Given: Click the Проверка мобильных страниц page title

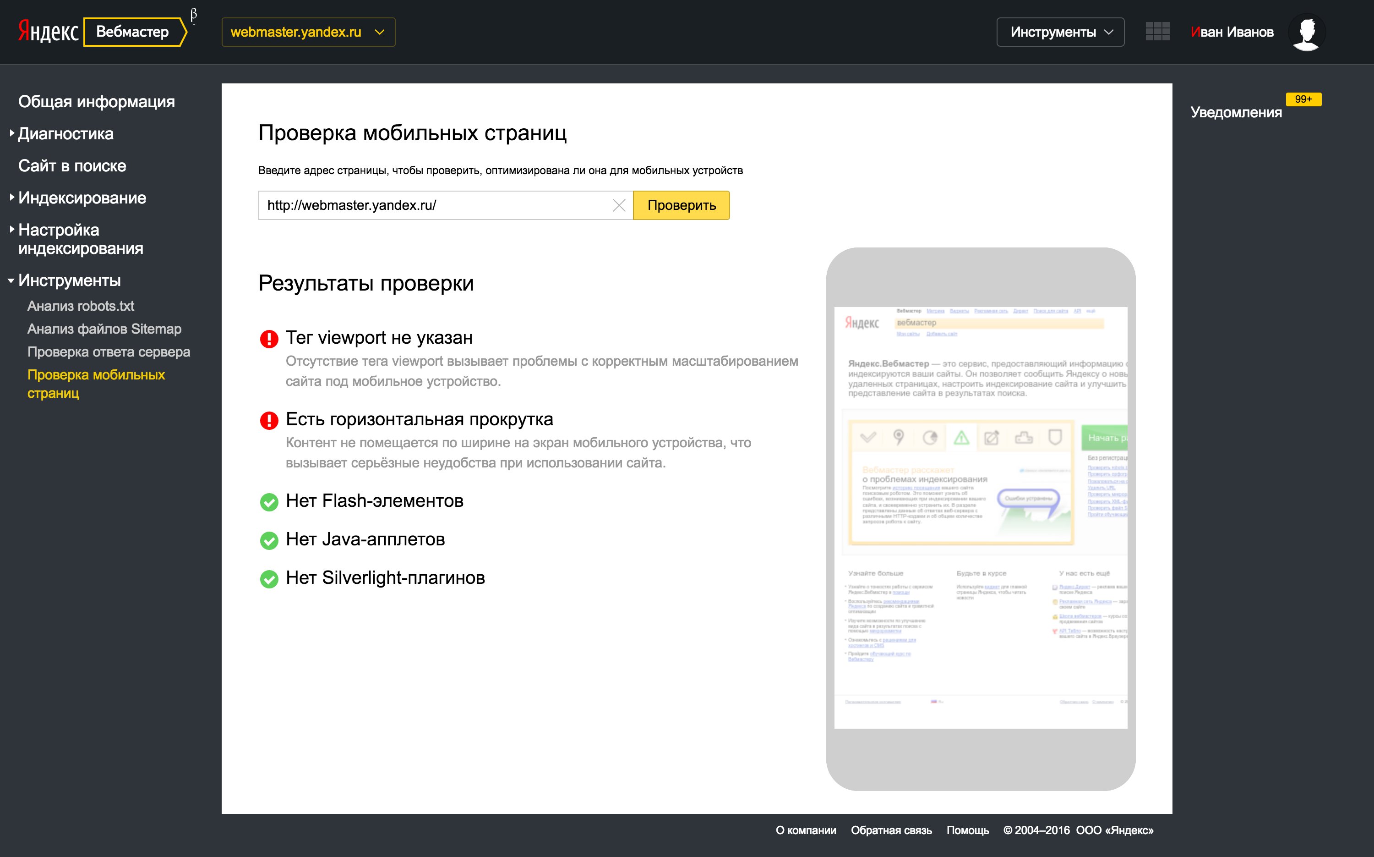Looking at the screenshot, I should [x=412, y=132].
